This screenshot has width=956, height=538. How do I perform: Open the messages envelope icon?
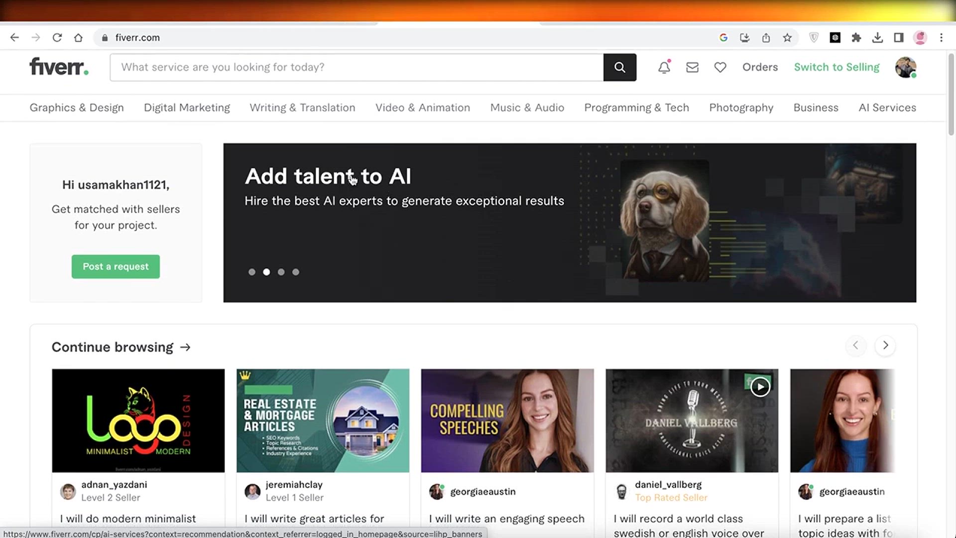coord(693,67)
